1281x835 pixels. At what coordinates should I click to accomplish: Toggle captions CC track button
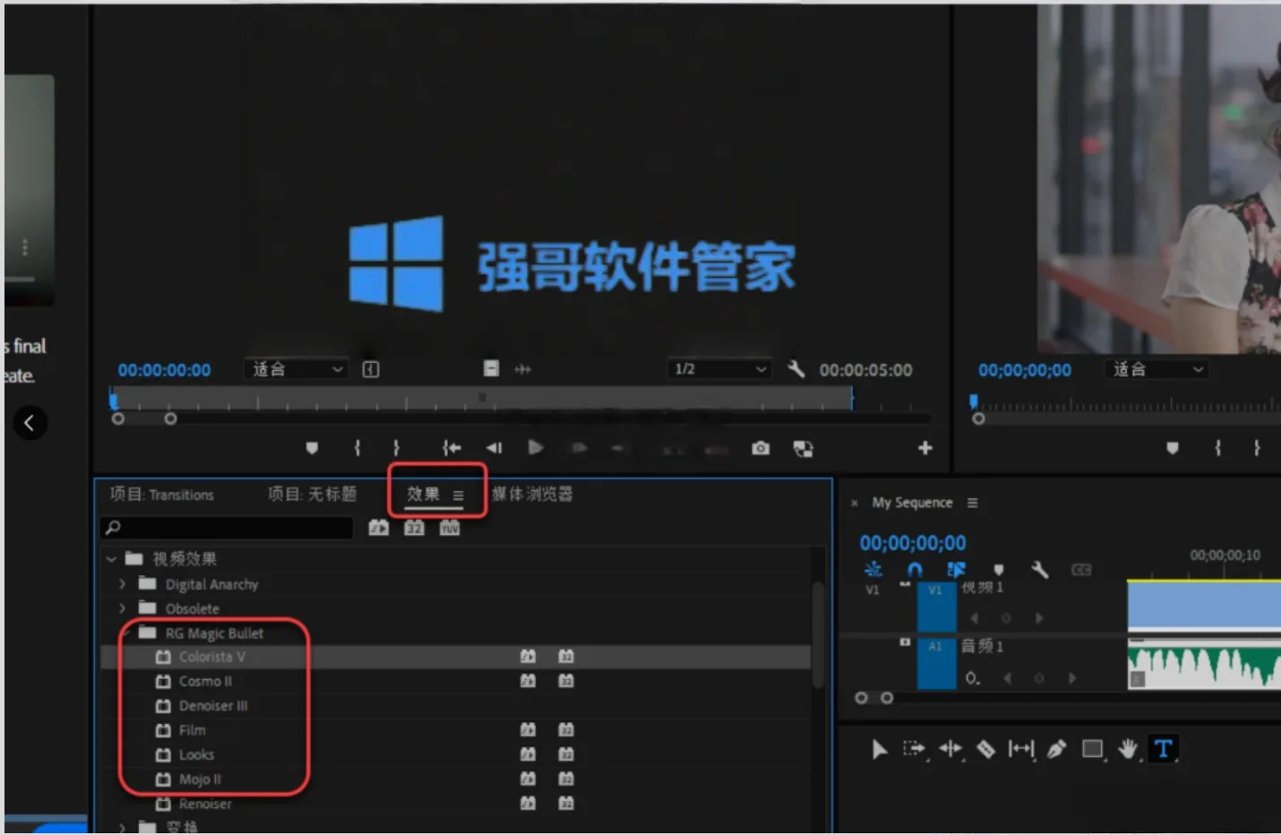point(1081,570)
